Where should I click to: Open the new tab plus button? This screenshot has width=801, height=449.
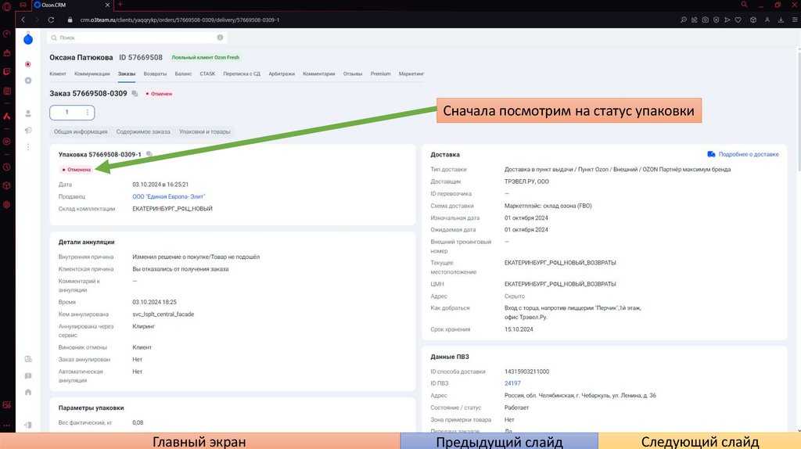(x=120, y=5)
